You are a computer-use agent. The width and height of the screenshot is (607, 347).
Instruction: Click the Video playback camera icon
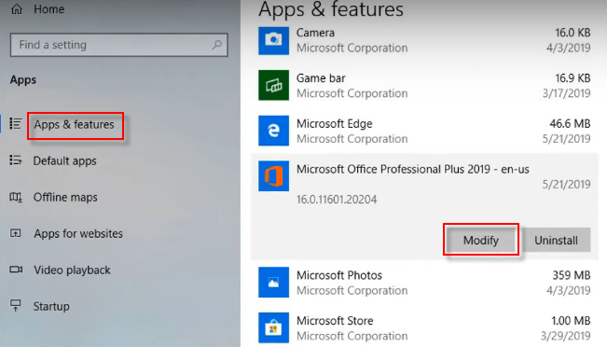16,270
